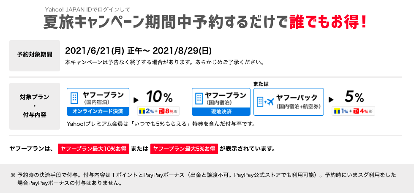
Task: Select the オンラインカード決済 blue label
Action: point(98,111)
